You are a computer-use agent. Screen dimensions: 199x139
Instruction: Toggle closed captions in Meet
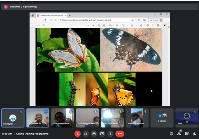(x=94, y=134)
